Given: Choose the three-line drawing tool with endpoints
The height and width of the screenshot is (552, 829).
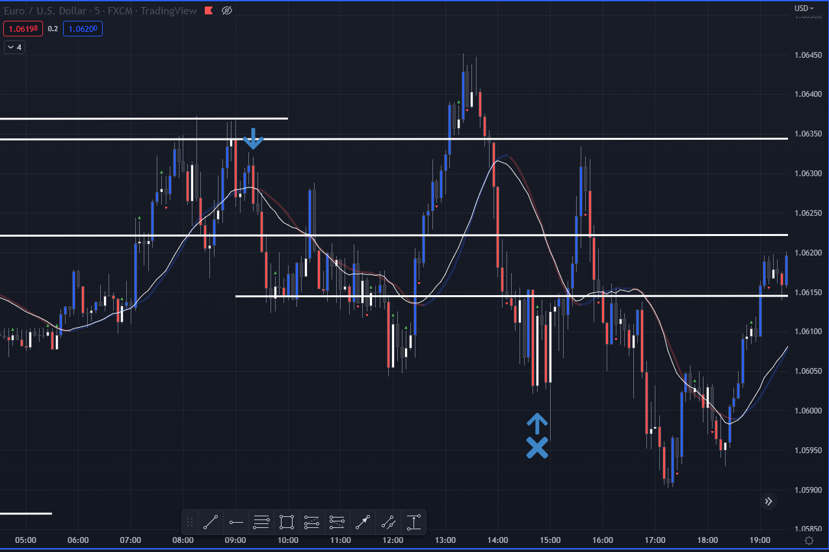Looking at the screenshot, I should point(261,521).
